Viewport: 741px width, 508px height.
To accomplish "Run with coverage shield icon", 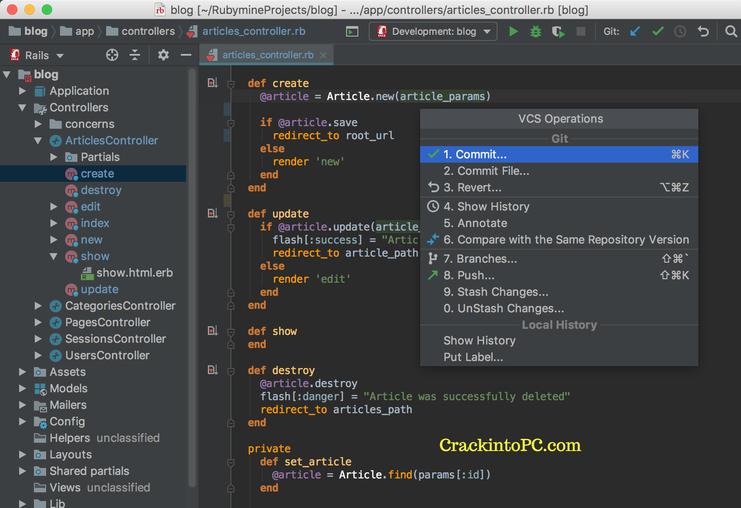I will click(558, 31).
